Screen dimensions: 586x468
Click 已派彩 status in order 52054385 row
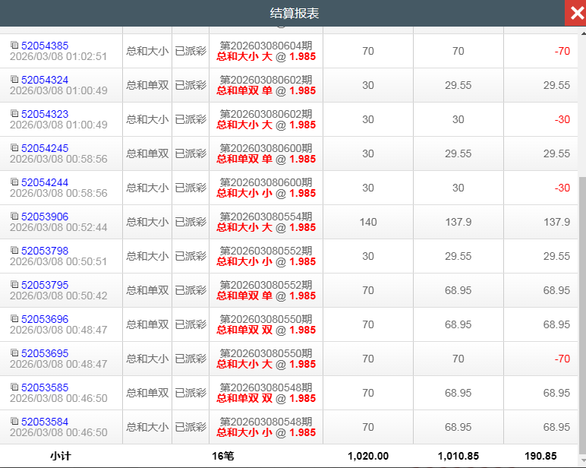pyautogui.click(x=191, y=51)
